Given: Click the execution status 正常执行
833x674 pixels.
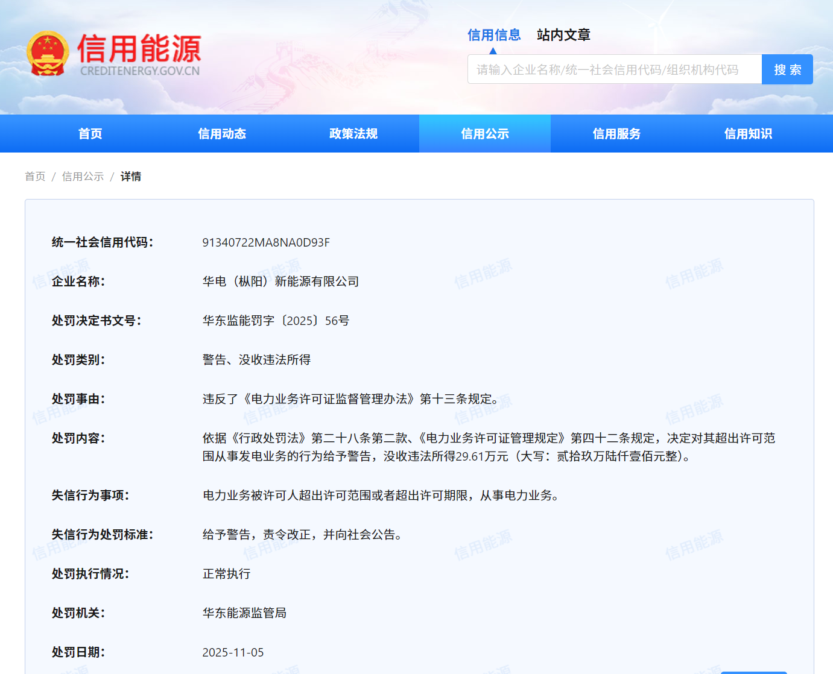Looking at the screenshot, I should 226,574.
